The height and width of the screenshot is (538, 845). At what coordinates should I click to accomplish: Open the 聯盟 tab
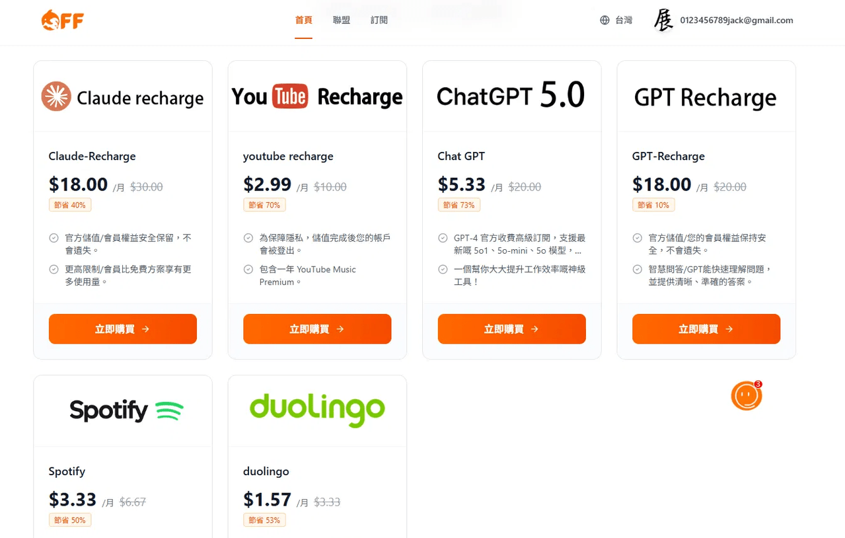coord(342,20)
